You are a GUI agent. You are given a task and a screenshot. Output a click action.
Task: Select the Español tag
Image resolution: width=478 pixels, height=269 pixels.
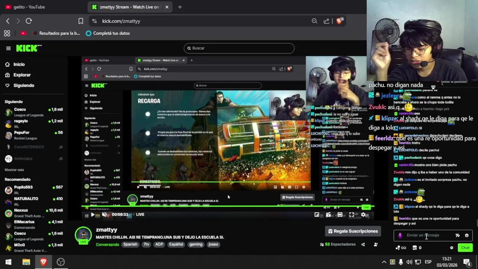point(176,244)
